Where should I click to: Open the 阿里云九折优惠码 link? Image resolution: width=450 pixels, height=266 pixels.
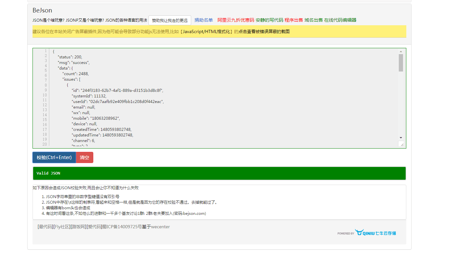click(236, 20)
